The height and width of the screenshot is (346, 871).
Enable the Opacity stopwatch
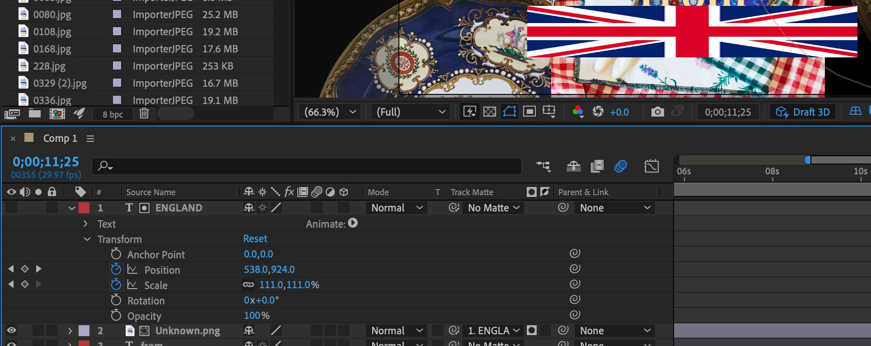[116, 315]
